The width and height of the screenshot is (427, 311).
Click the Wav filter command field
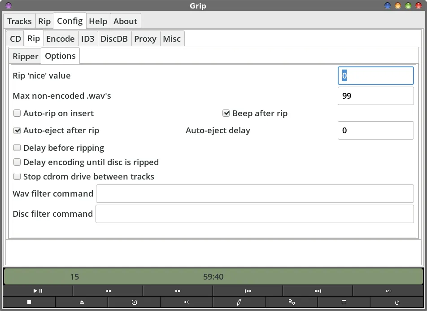click(x=255, y=193)
